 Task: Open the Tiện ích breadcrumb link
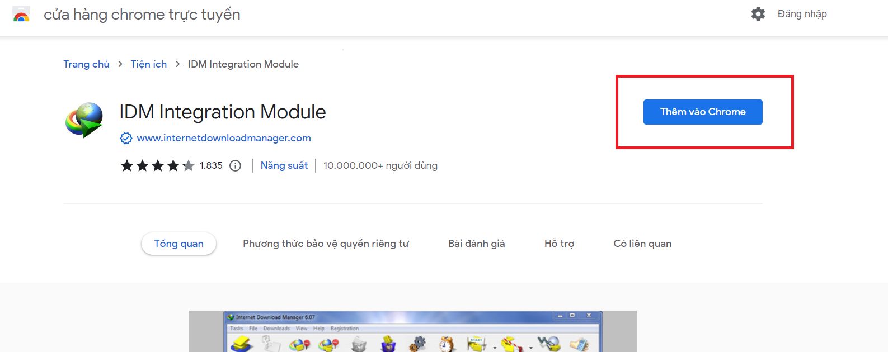click(x=149, y=64)
